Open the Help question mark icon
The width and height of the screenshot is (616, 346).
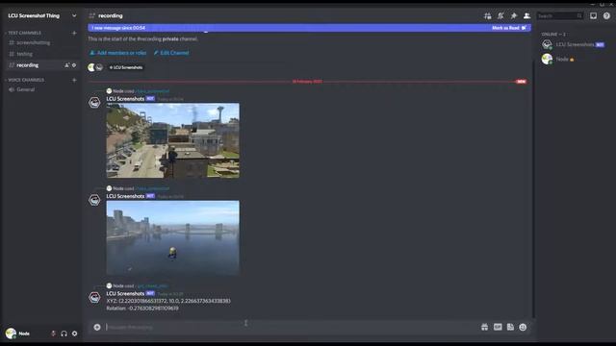(x=606, y=15)
